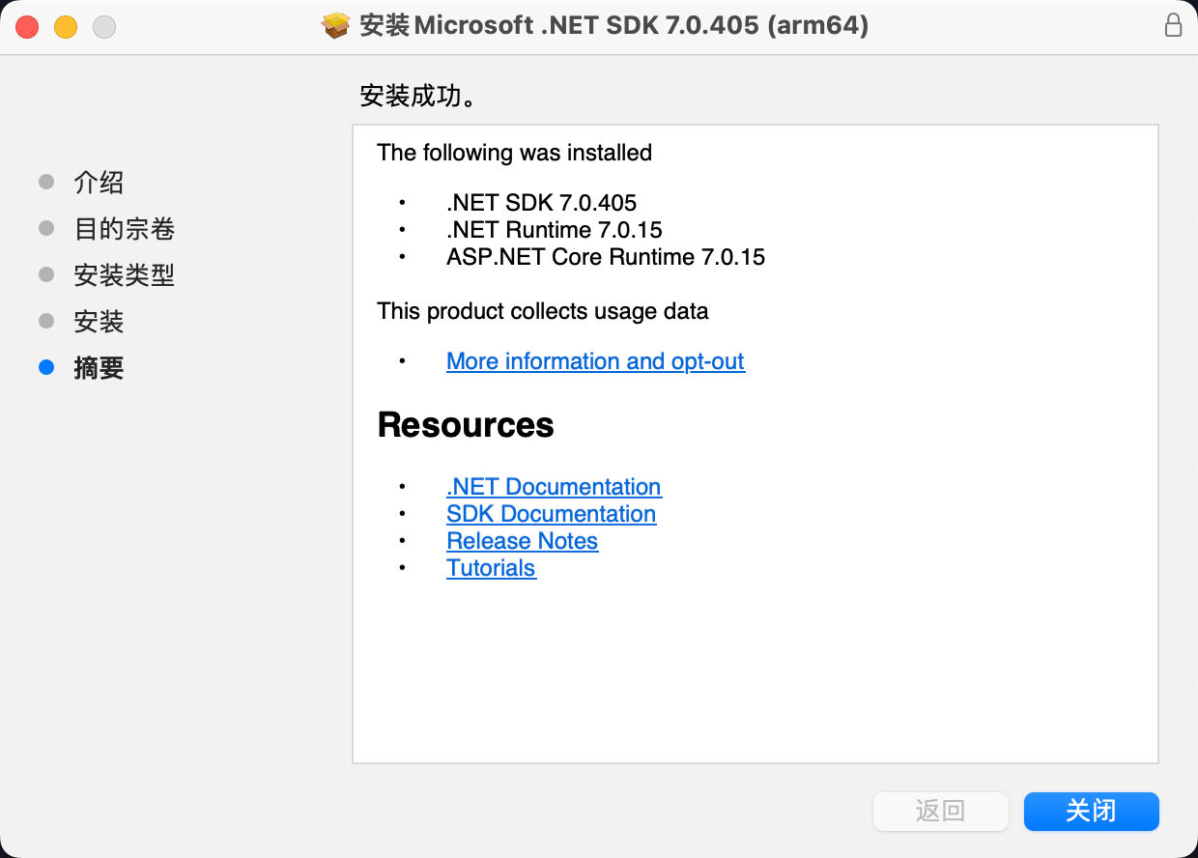Select the 安装 step in the sidebar
The height and width of the screenshot is (858, 1198).
99,322
